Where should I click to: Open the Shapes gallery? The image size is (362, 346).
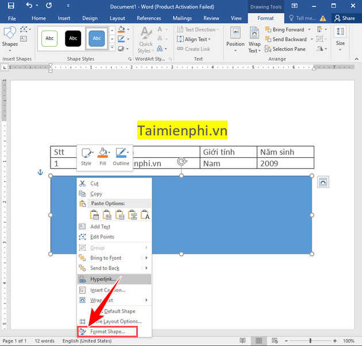click(10, 39)
